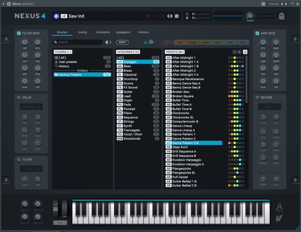Click the preset search input field
The width and height of the screenshot is (301, 232).
pos(78,42)
